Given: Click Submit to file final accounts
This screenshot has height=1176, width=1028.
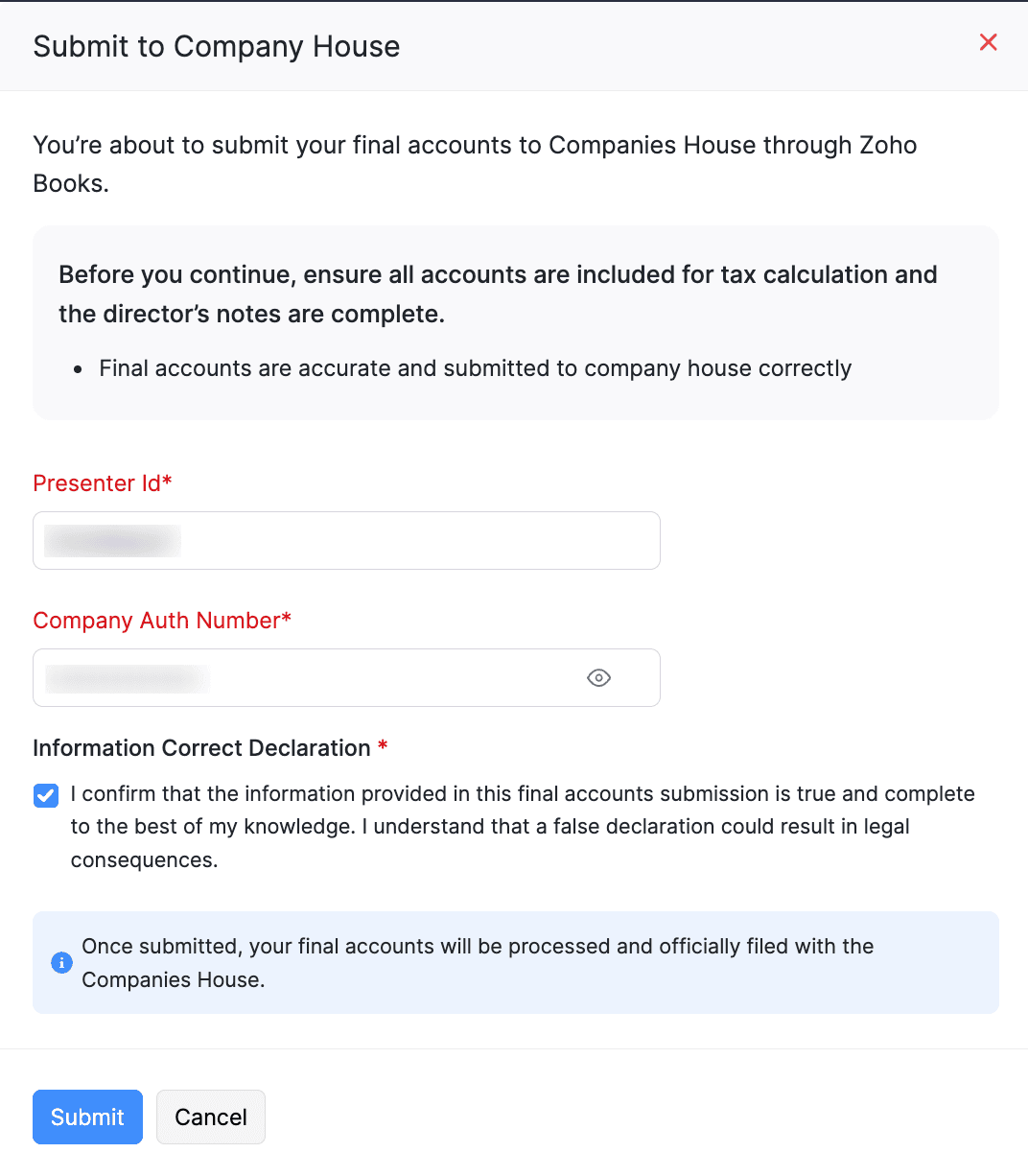Looking at the screenshot, I should click(87, 1117).
